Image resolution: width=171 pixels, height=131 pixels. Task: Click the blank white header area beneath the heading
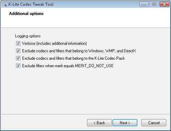85,22
